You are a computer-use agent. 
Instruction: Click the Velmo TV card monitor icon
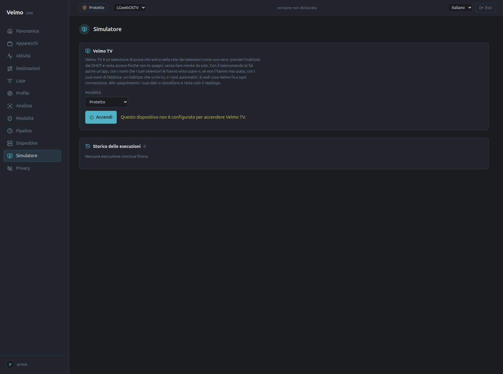[x=88, y=51]
